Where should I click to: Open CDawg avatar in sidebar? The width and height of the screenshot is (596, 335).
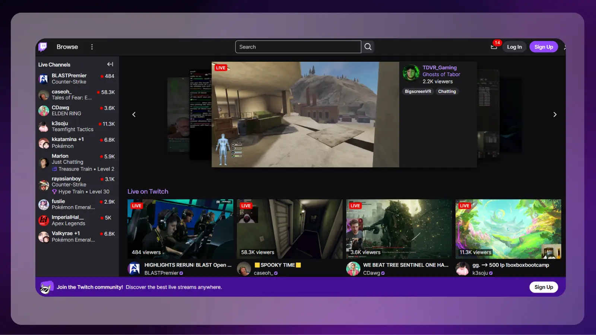click(x=44, y=111)
